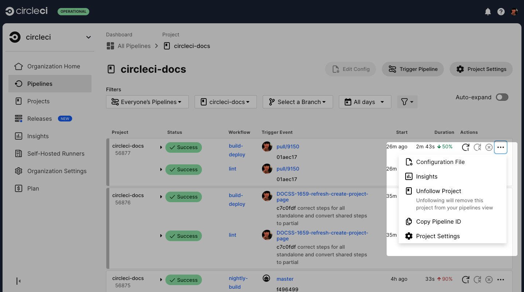Open the nightly-build workflow link

(238, 283)
